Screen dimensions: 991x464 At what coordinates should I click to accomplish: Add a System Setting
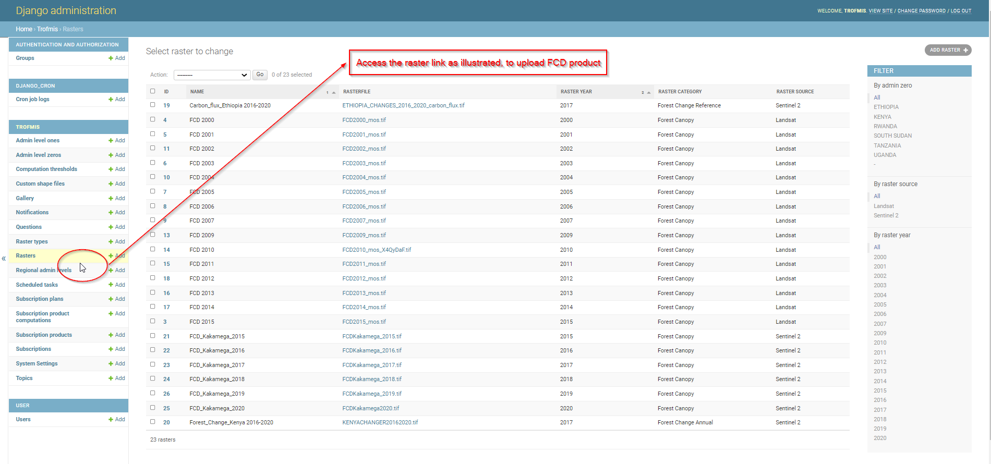tap(117, 363)
